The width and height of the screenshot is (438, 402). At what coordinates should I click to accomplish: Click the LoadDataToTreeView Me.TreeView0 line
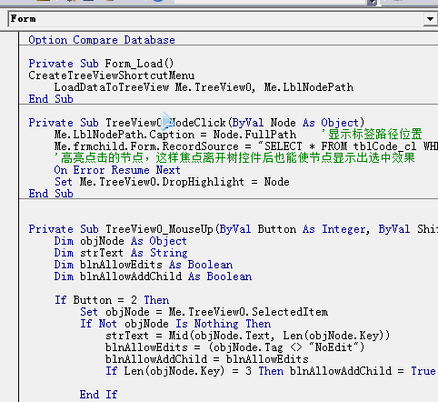pyautogui.click(x=204, y=87)
